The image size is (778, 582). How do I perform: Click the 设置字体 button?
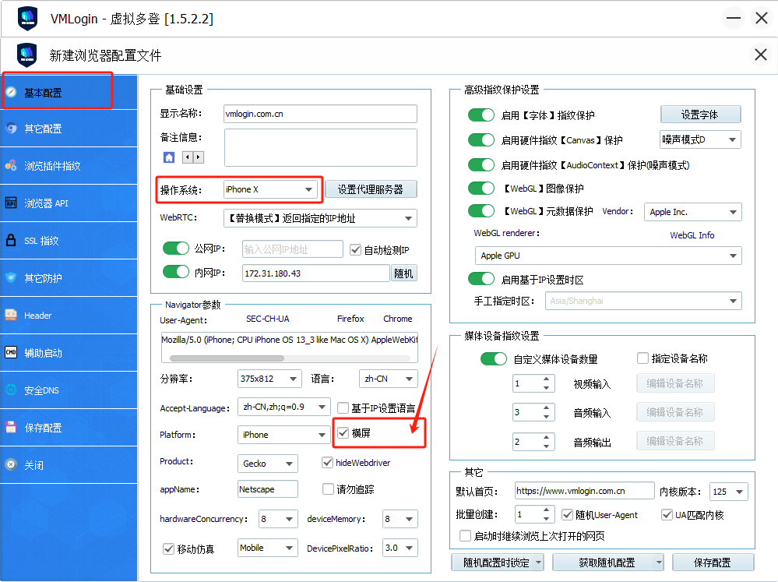click(700, 115)
